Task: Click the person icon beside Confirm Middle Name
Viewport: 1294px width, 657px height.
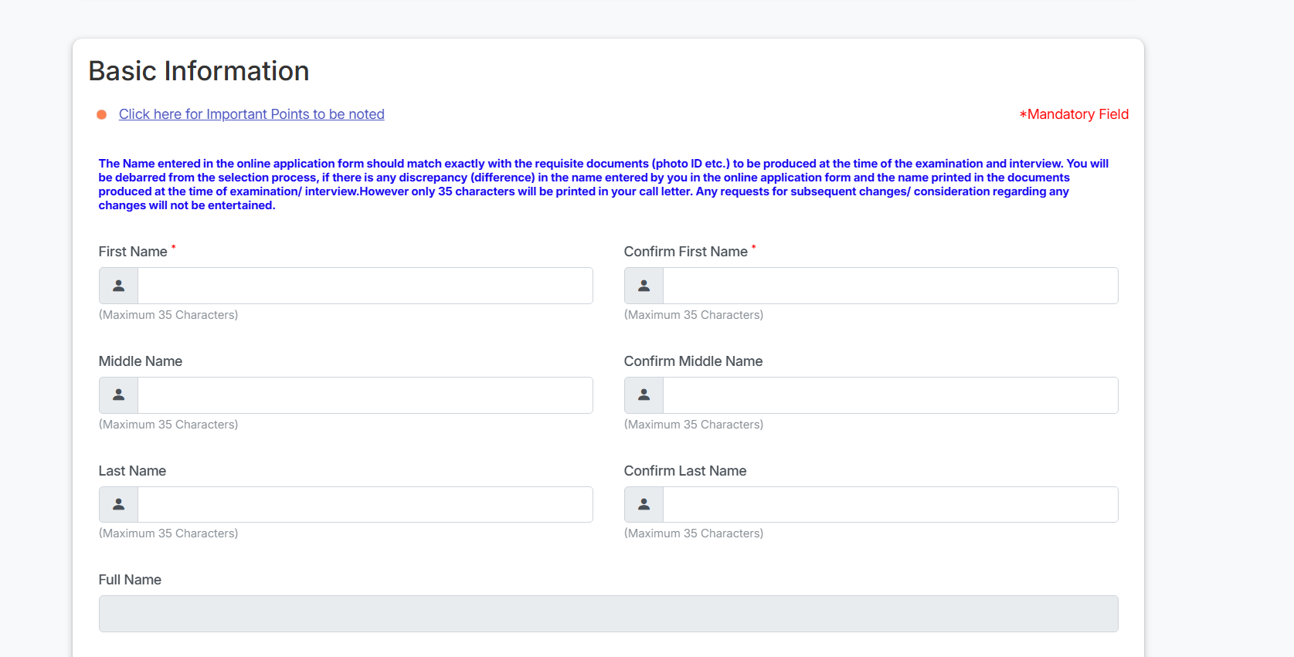Action: tap(644, 395)
